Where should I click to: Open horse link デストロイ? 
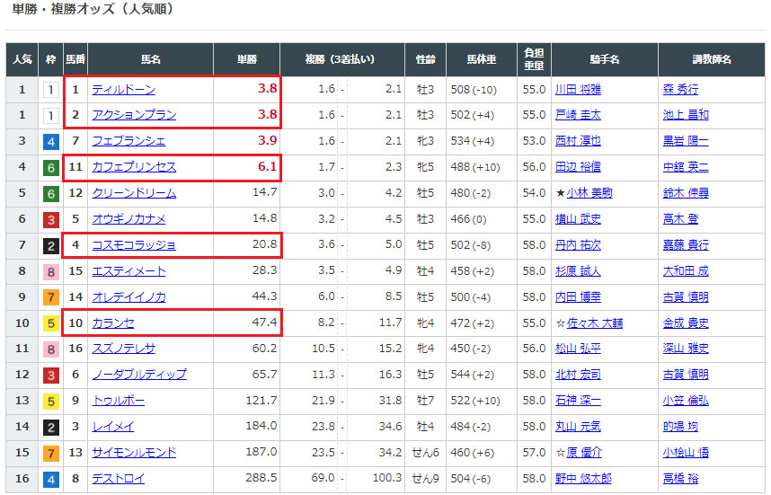(x=118, y=479)
